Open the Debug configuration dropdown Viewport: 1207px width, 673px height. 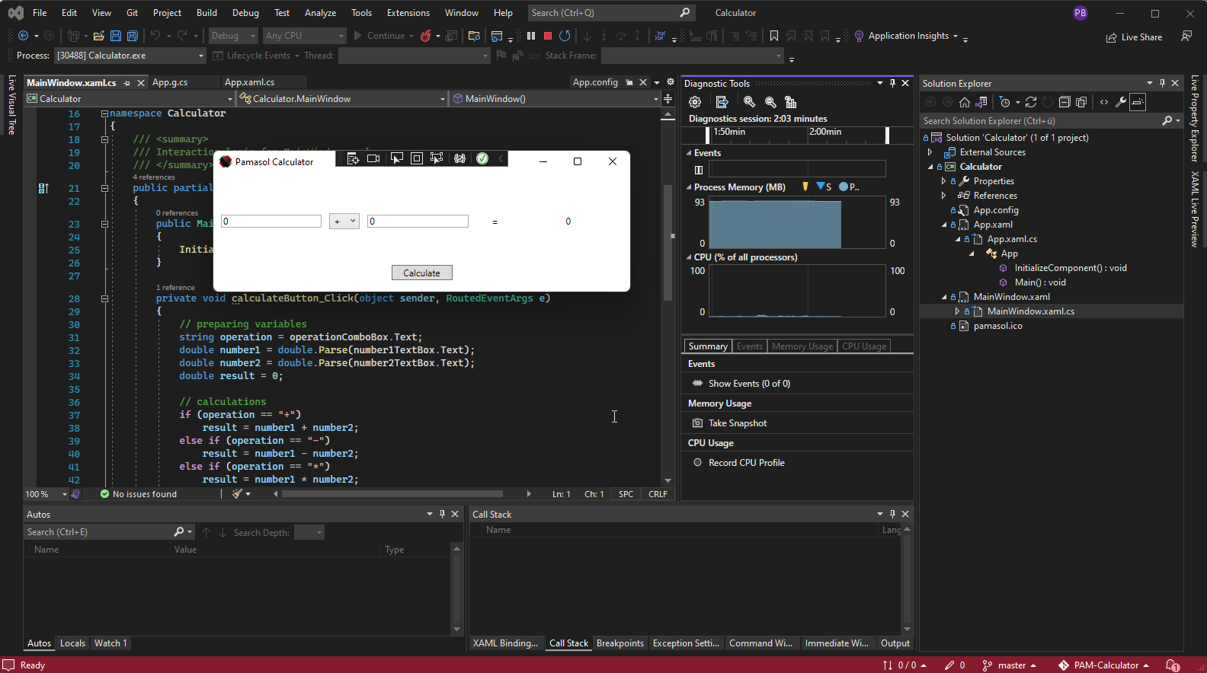[x=233, y=36]
